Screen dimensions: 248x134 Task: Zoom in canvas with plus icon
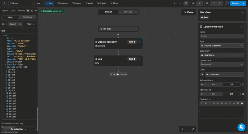point(182,129)
